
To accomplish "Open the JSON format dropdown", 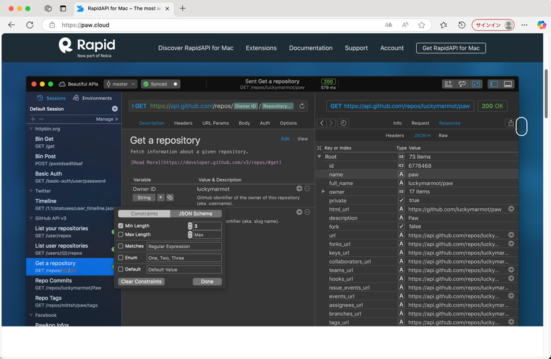I will tap(422, 135).
